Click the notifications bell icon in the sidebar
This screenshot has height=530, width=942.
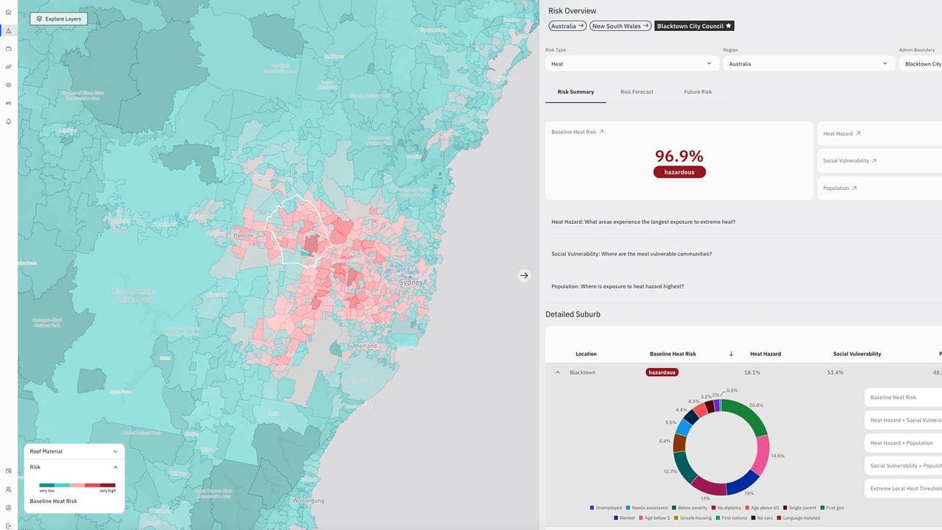tap(8, 121)
